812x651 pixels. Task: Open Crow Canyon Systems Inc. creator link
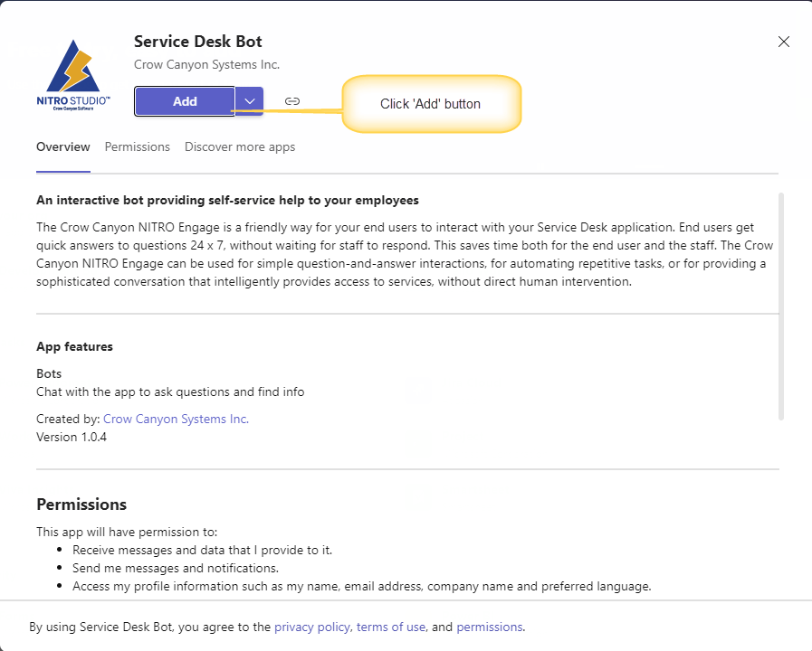tap(177, 419)
